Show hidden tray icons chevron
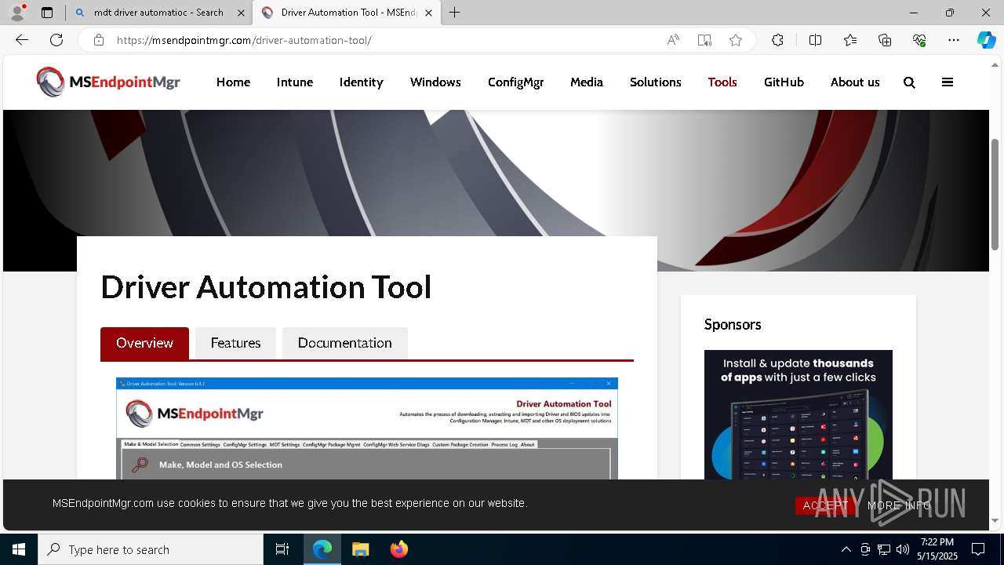The image size is (1004, 565). (846, 549)
